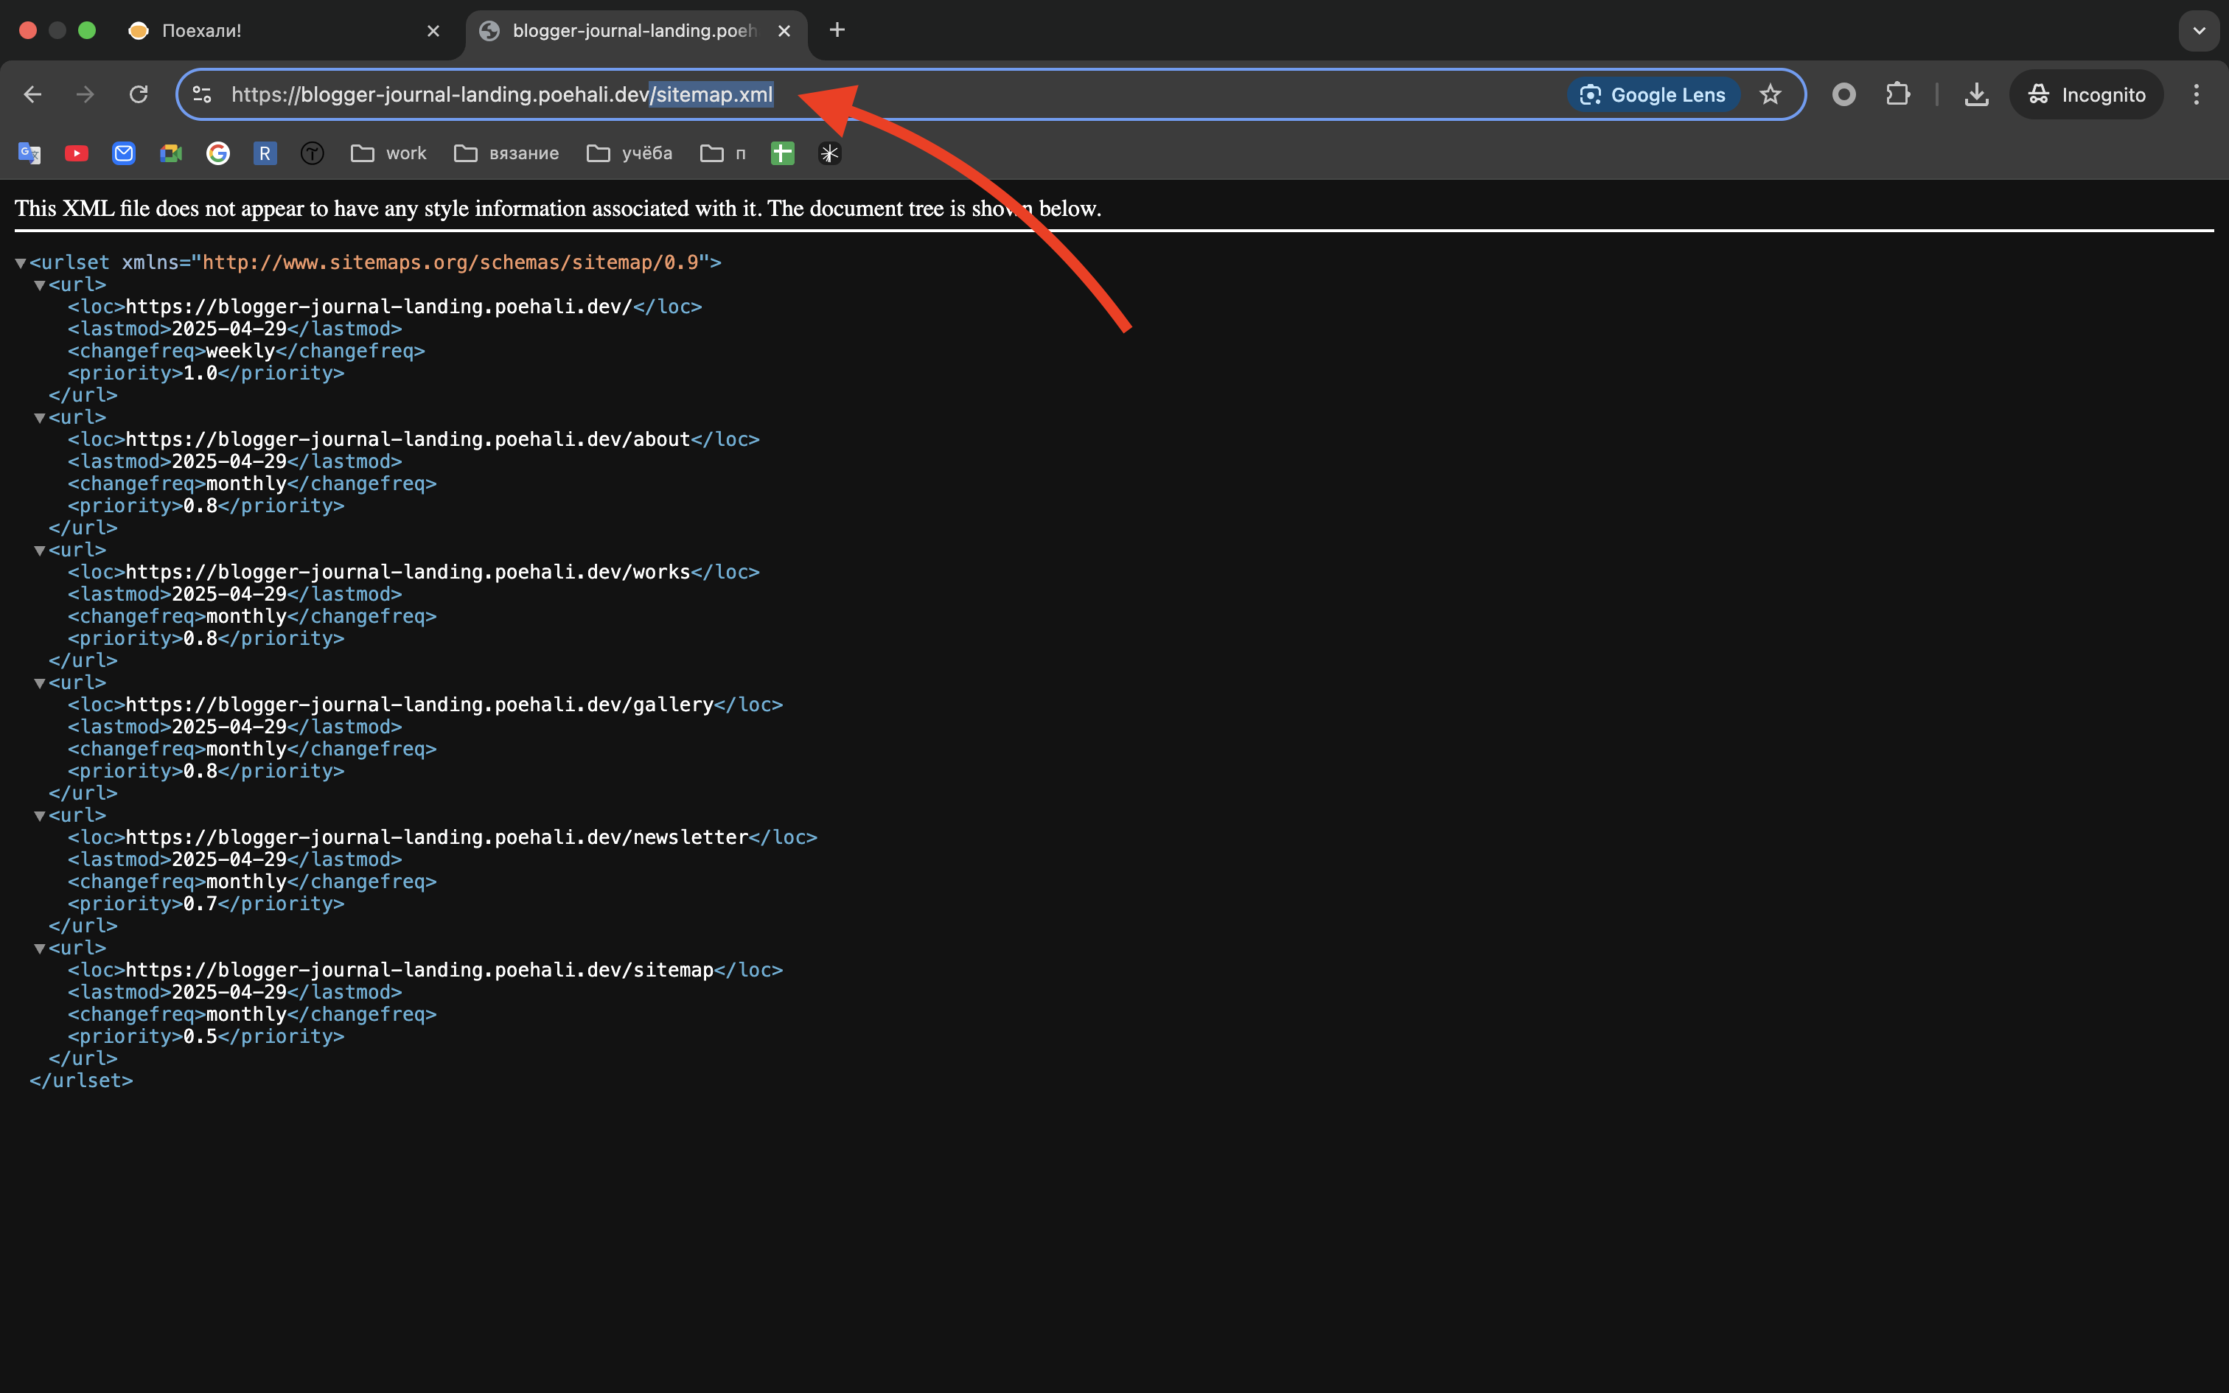2229x1393 pixels.
Task: Open the Google Meet bookmark
Action: tap(171, 153)
